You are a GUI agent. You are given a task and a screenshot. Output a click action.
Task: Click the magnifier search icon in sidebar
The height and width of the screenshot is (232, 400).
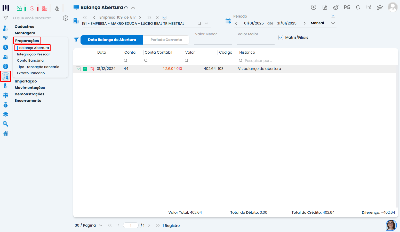(x=5, y=124)
